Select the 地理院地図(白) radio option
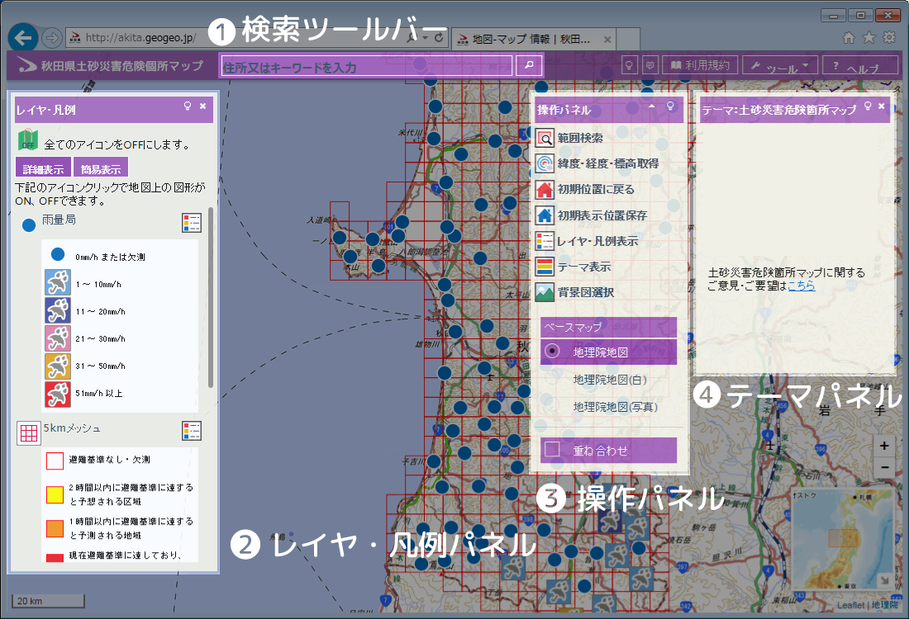The height and width of the screenshot is (619, 909). (x=553, y=380)
